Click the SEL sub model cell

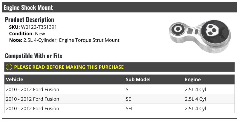coord(130,109)
